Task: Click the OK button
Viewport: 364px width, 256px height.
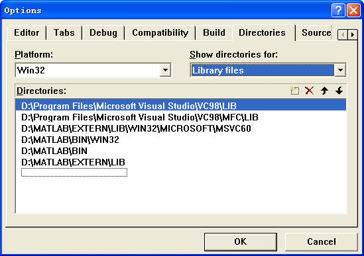Action: [x=241, y=241]
